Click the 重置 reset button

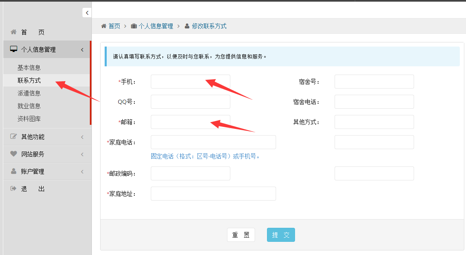pyautogui.click(x=241, y=235)
